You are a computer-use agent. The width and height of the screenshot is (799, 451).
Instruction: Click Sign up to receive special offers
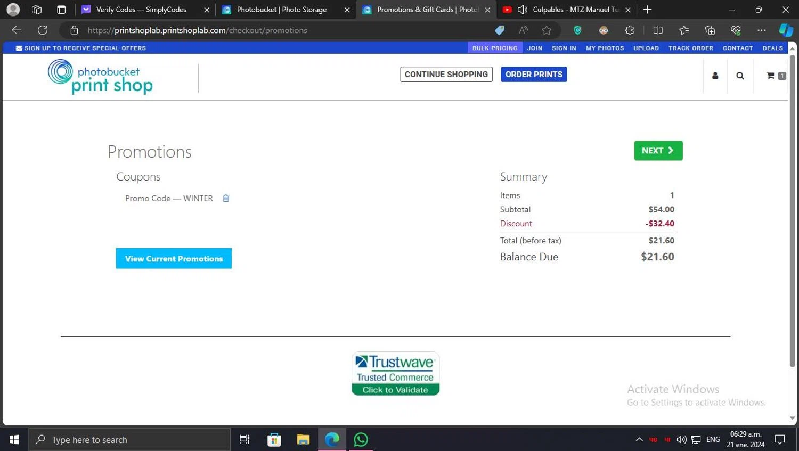pos(81,48)
